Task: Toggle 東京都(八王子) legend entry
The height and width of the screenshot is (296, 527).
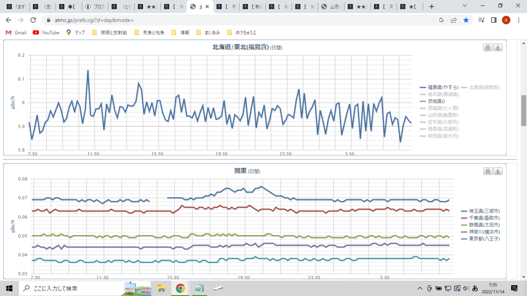Action: 480,239
